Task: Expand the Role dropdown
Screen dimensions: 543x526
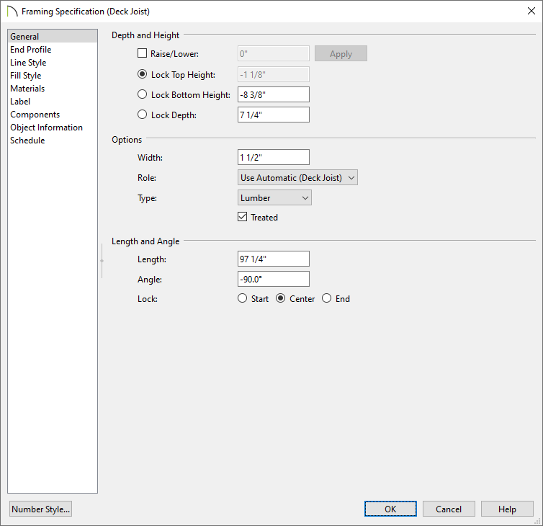Action: (297, 177)
